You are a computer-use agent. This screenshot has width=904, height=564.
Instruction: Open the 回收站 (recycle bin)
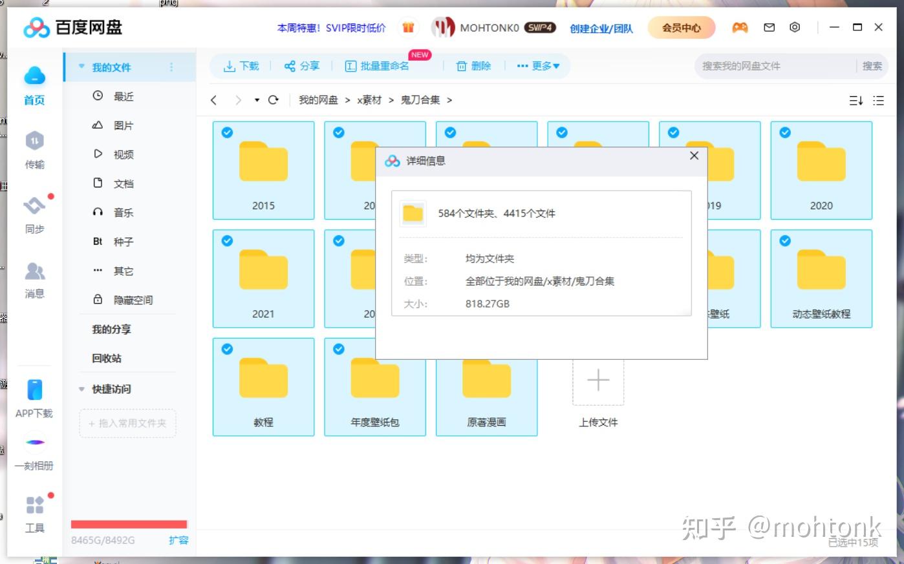107,359
